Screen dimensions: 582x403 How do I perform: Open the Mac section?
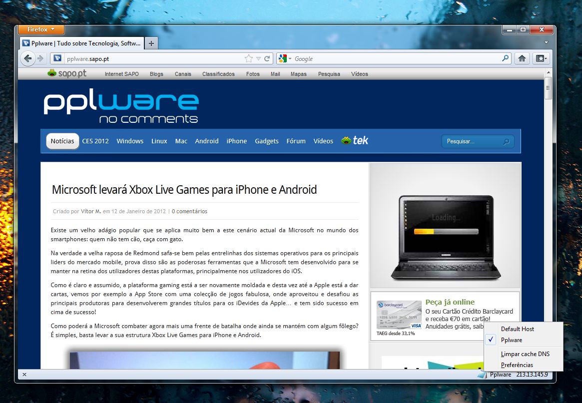(x=181, y=141)
